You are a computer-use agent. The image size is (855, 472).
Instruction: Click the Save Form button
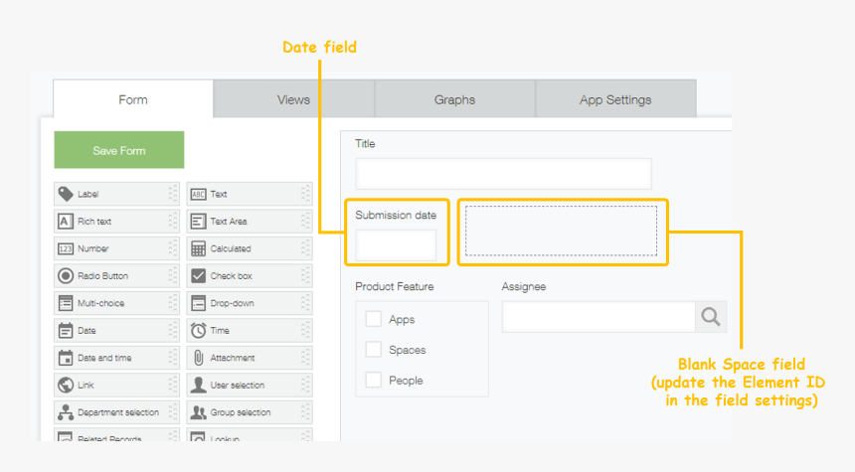pos(119,150)
